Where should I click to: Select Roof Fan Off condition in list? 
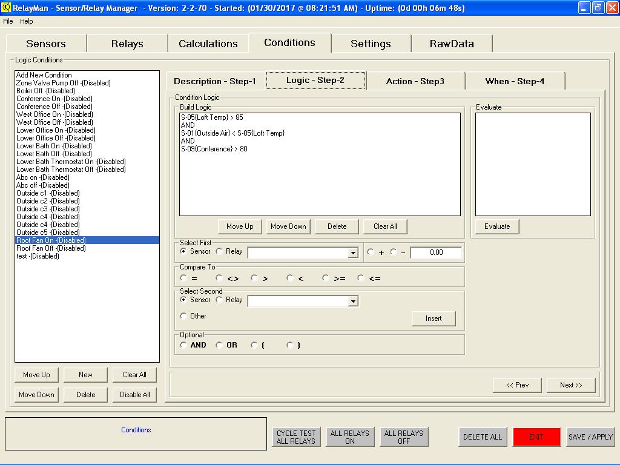(x=51, y=248)
